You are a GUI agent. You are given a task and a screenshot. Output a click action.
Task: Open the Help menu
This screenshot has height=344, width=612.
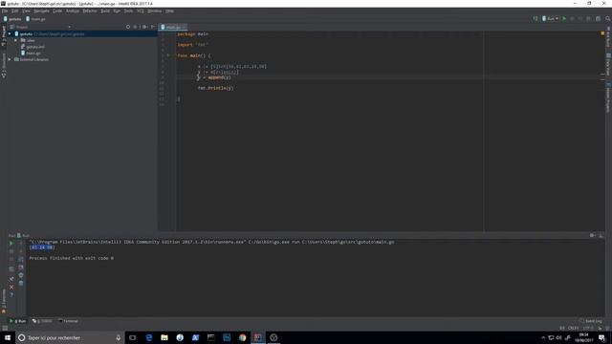point(169,11)
